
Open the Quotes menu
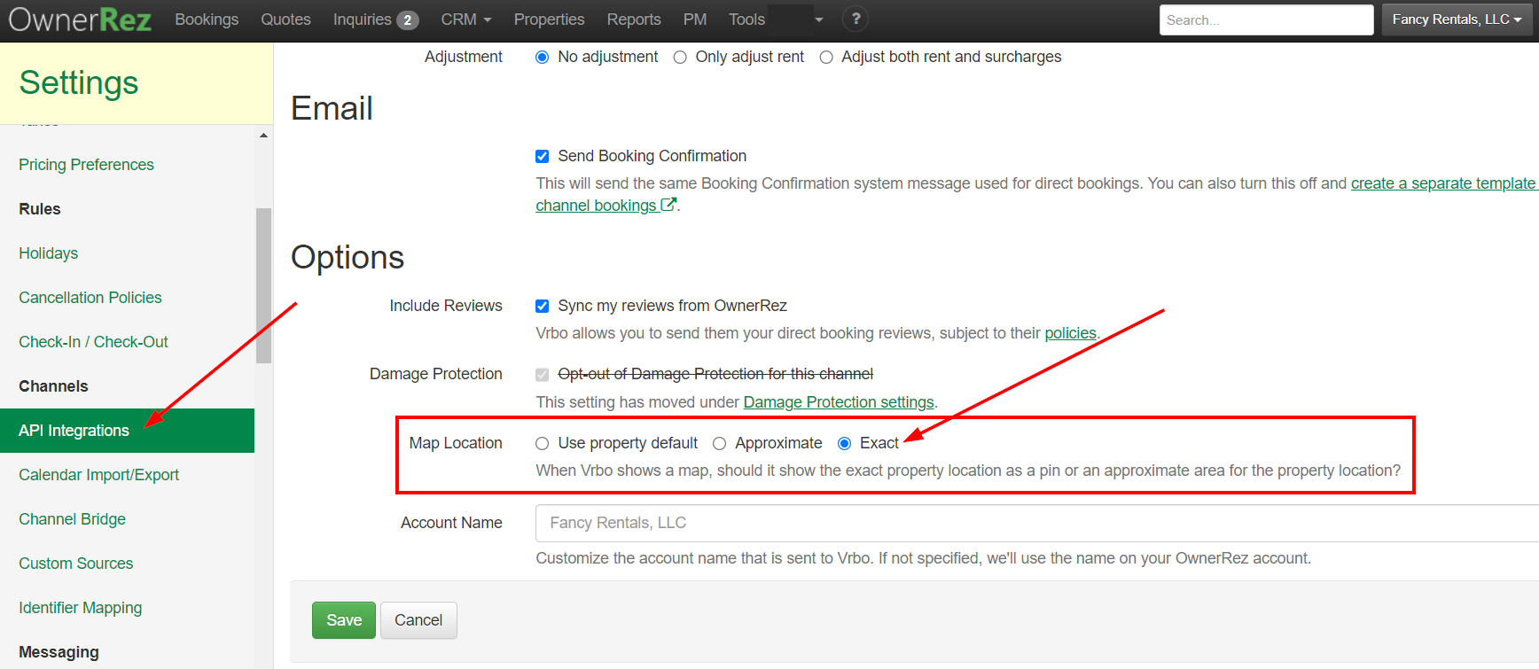285,19
